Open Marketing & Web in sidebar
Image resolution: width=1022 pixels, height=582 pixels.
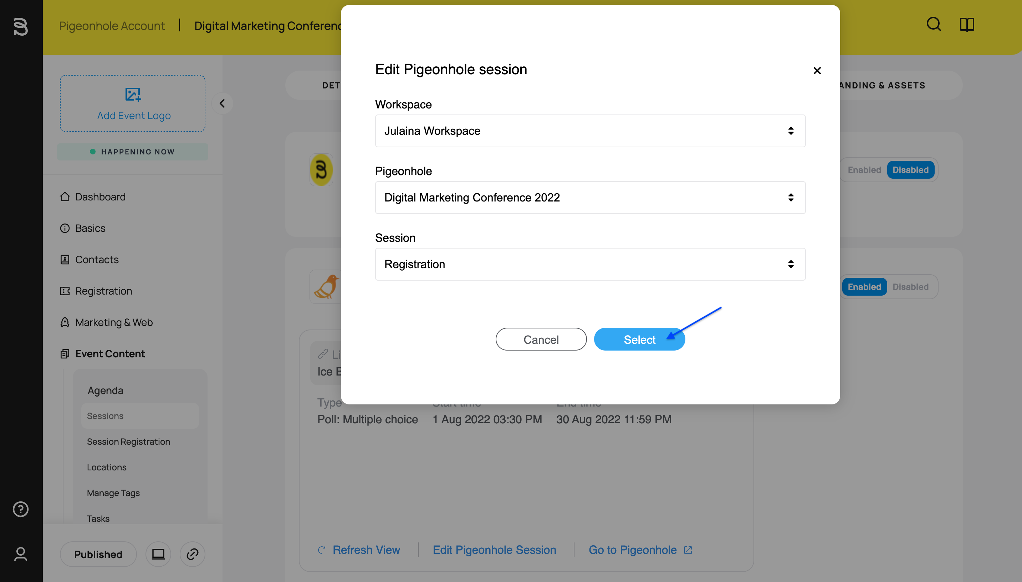tap(114, 322)
